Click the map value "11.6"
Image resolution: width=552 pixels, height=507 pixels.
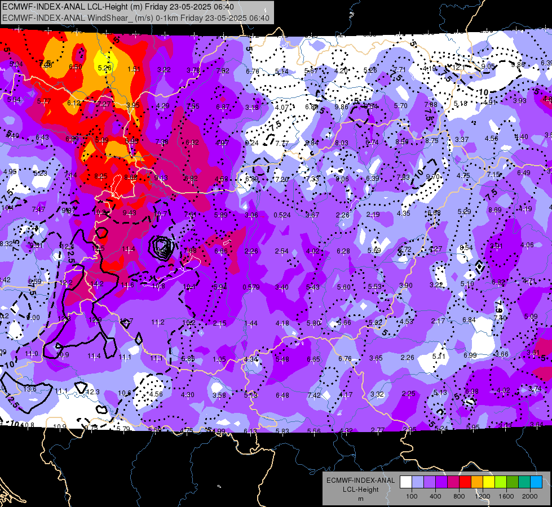tap(127, 285)
